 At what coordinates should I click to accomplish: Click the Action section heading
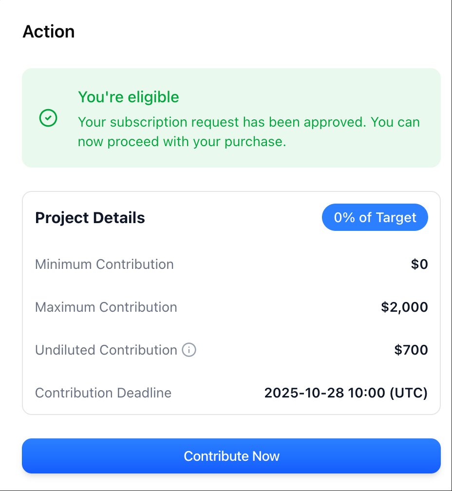coord(49,32)
